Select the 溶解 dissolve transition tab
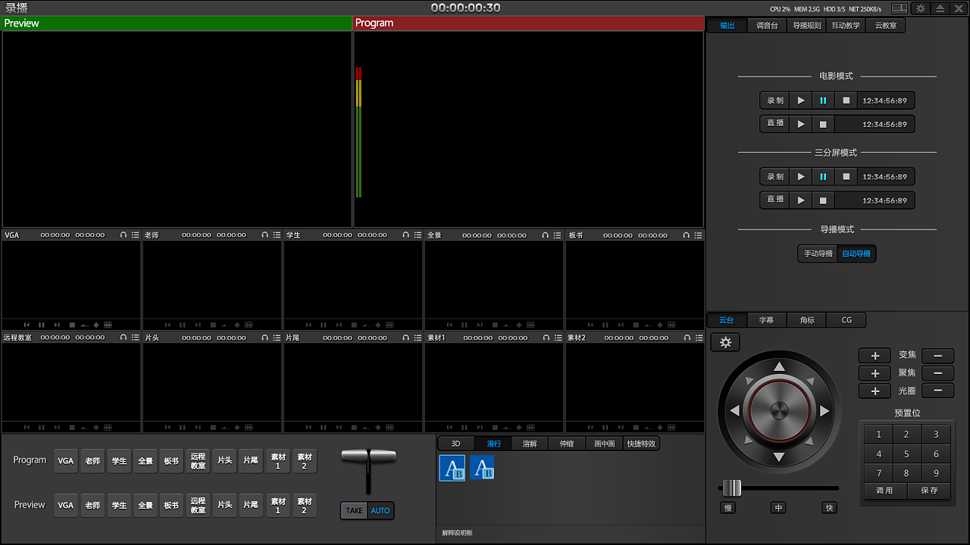 [530, 444]
